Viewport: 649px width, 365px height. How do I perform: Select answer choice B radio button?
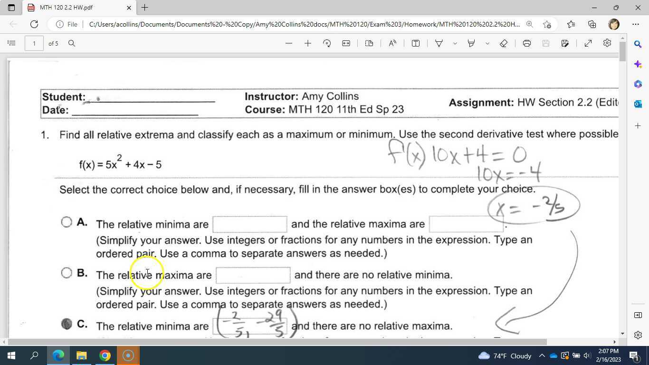click(67, 273)
